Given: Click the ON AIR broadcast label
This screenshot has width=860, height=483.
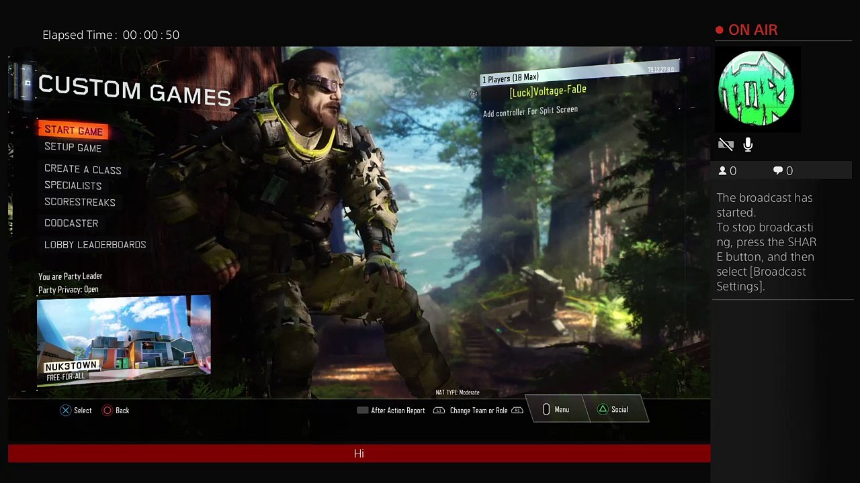Looking at the screenshot, I should 753,30.
